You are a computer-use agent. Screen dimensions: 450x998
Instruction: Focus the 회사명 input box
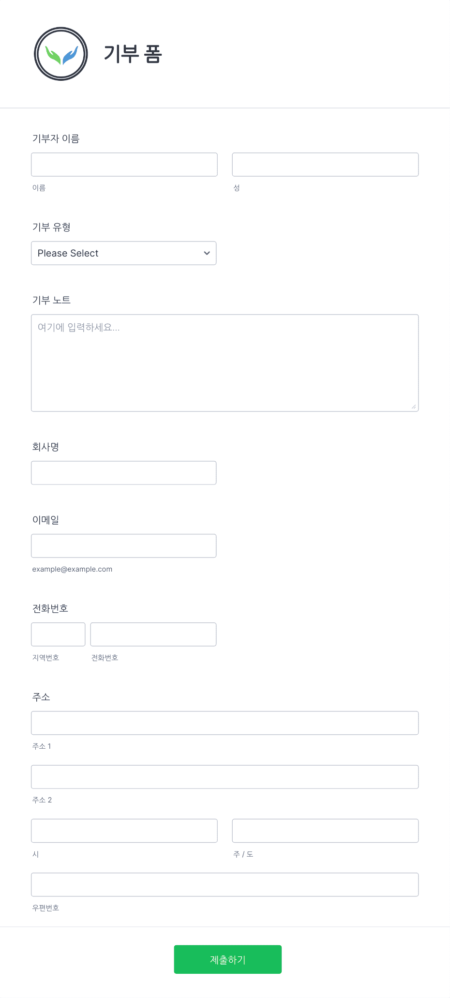point(124,473)
